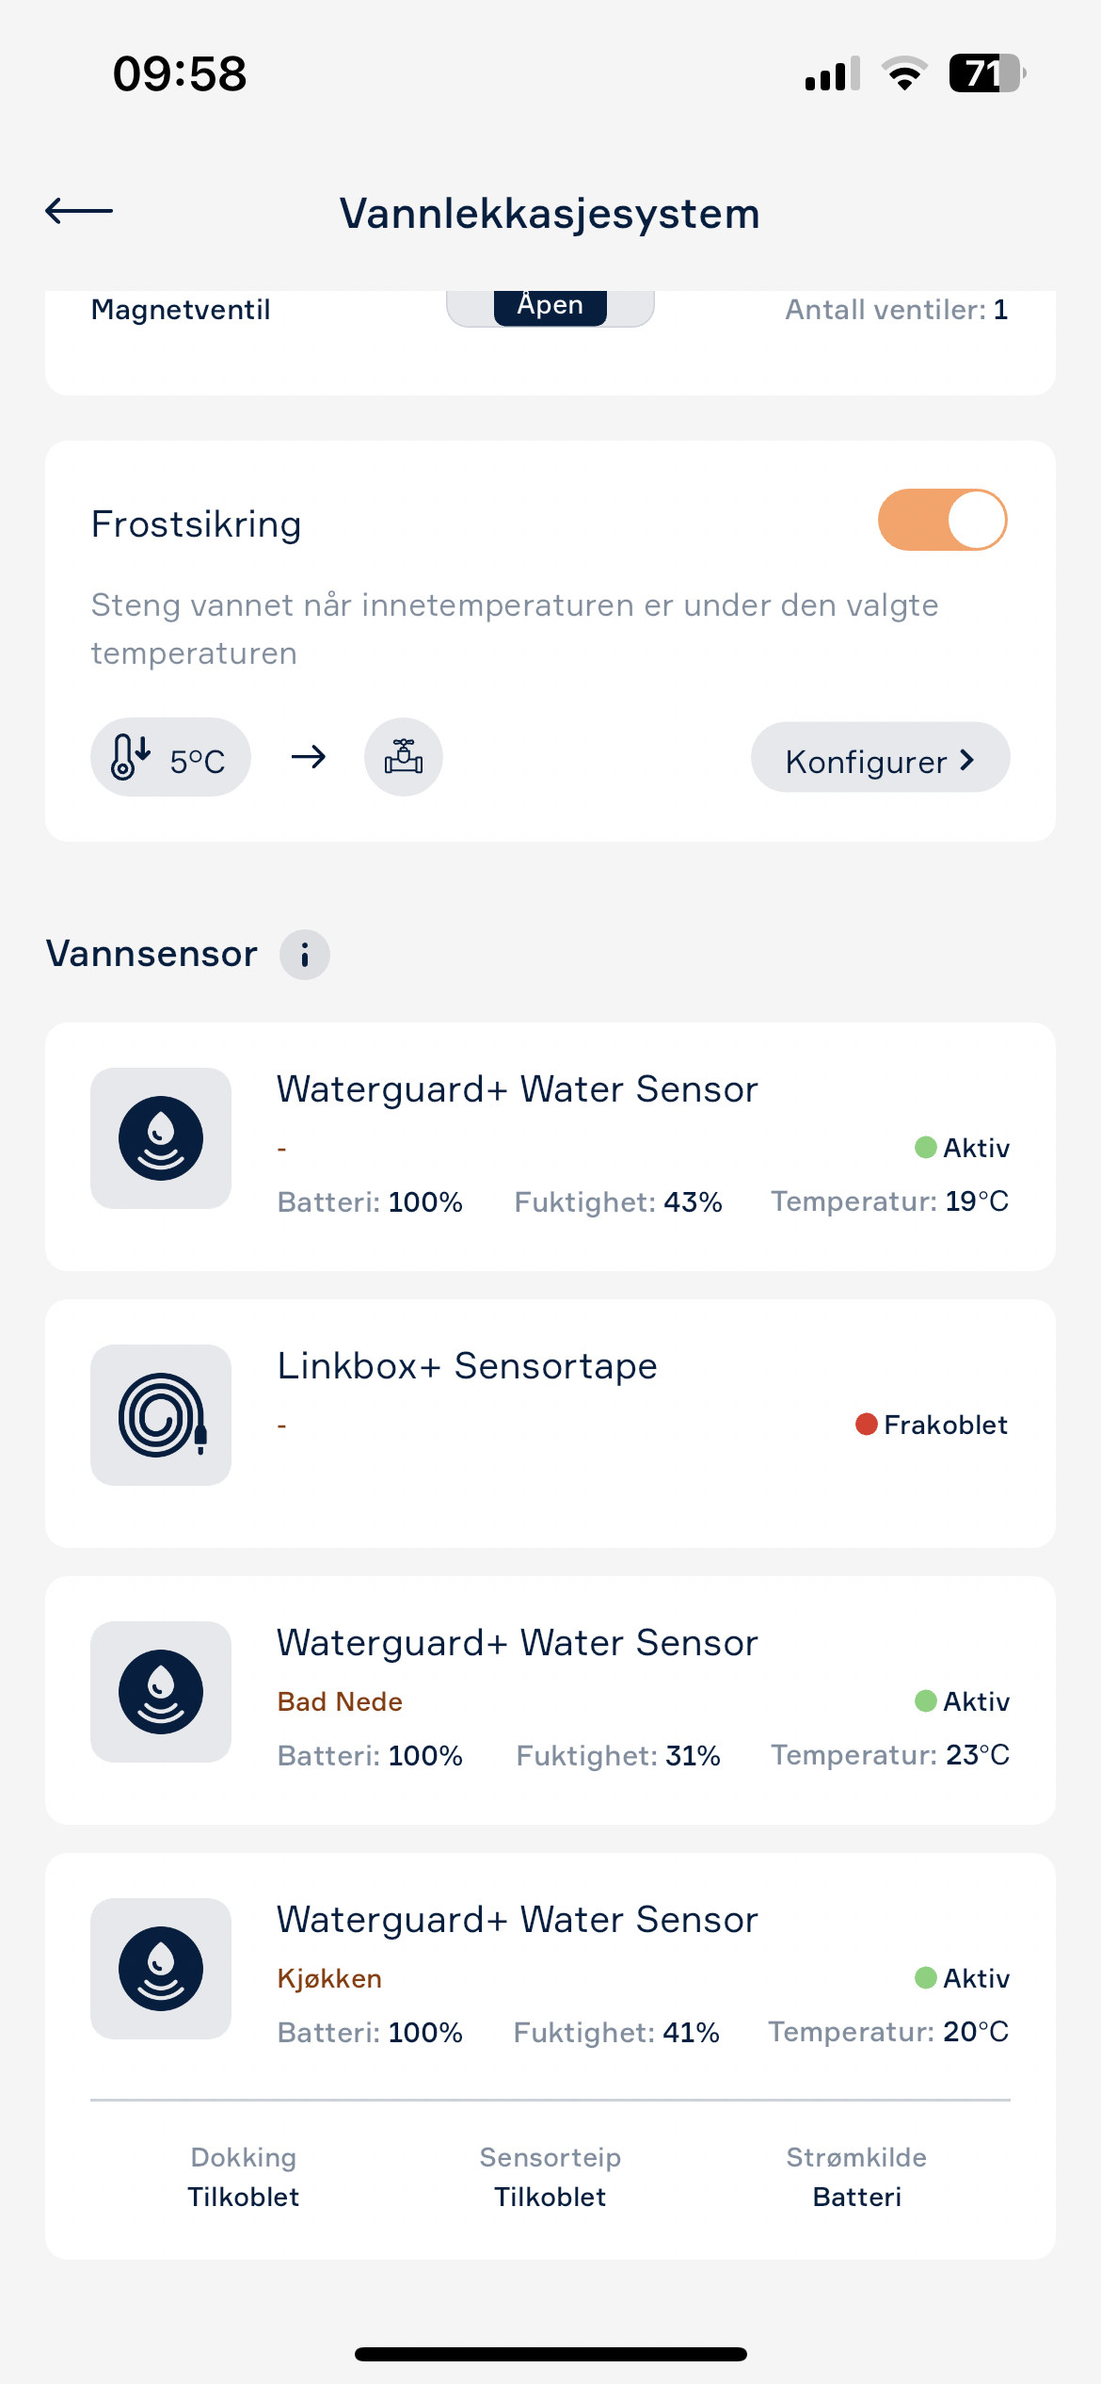Open the Bad Nede sensor title
Screen dimensions: 1101x2384
click(x=517, y=1643)
